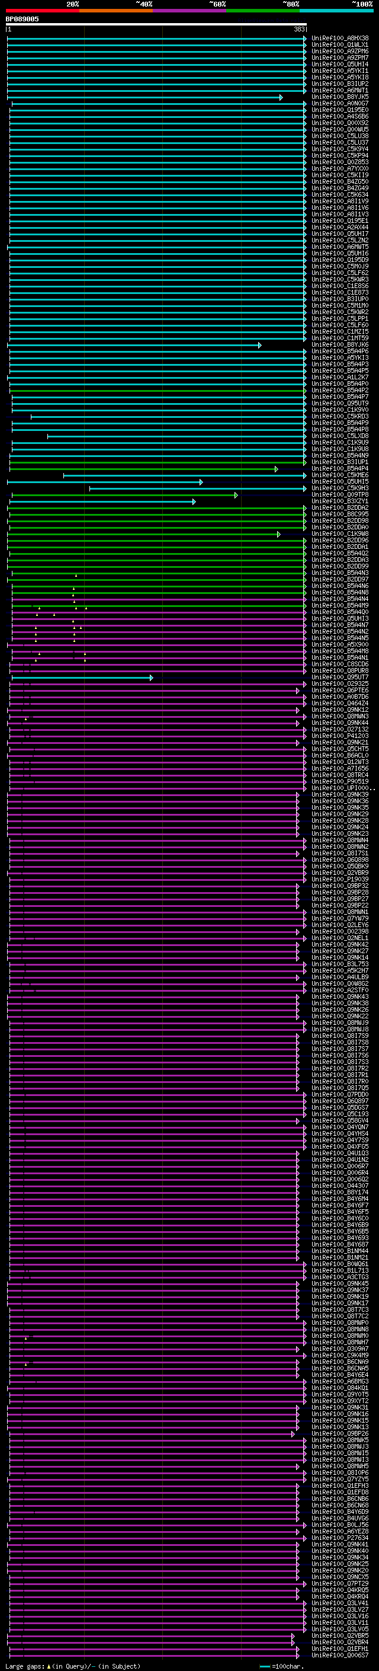Image resolution: width=379 pixels, height=1671 pixels.
Task: Open hit UniRef100_A9ZPM6
Action: click(x=340, y=51)
